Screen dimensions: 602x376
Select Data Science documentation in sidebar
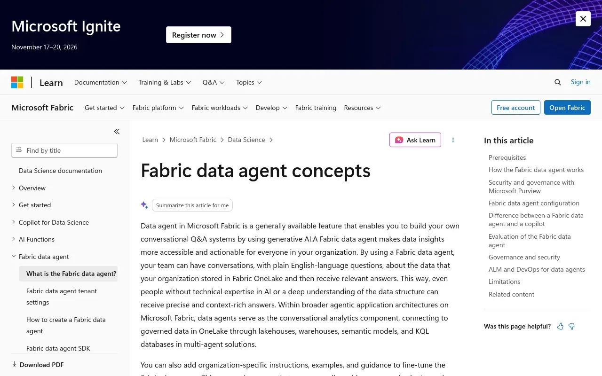[60, 171]
